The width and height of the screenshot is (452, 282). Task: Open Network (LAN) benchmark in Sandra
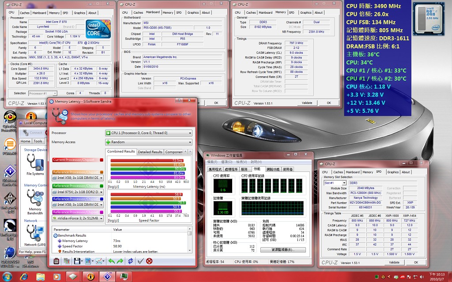(35, 235)
